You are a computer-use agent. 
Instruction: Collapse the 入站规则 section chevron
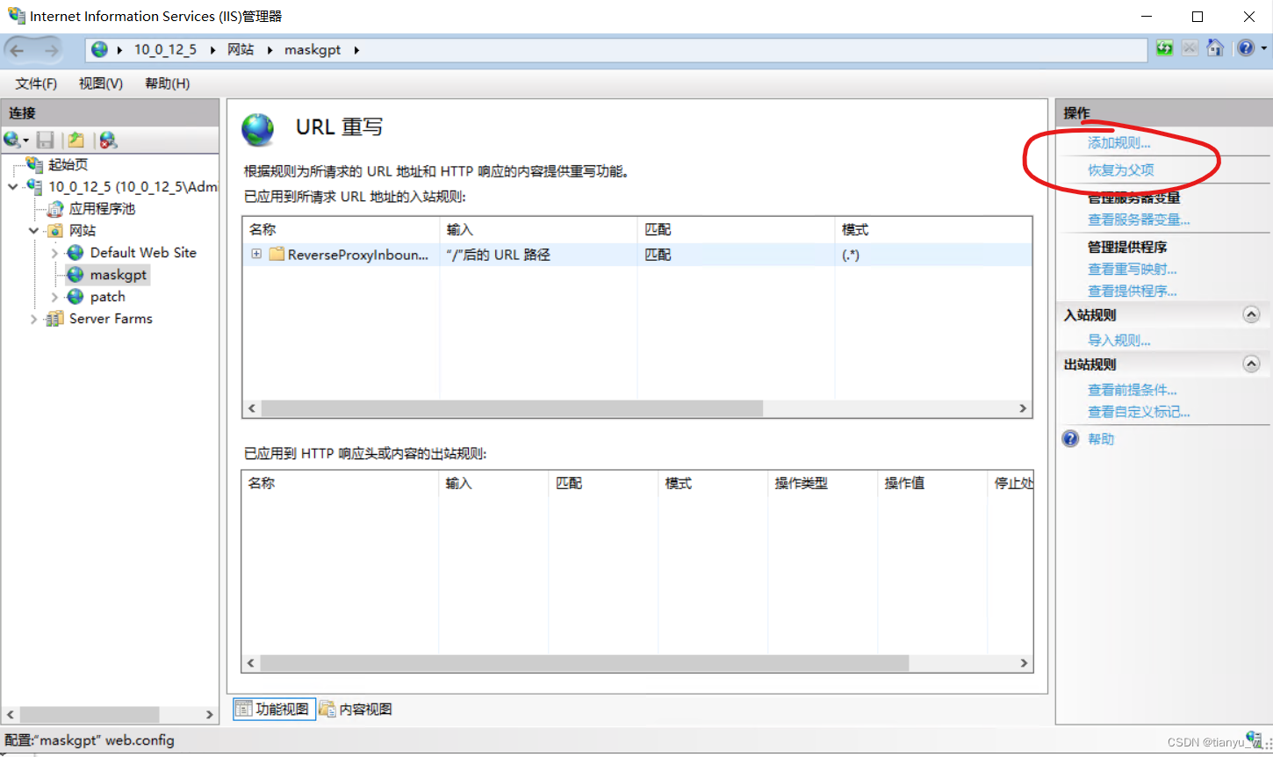coord(1251,314)
